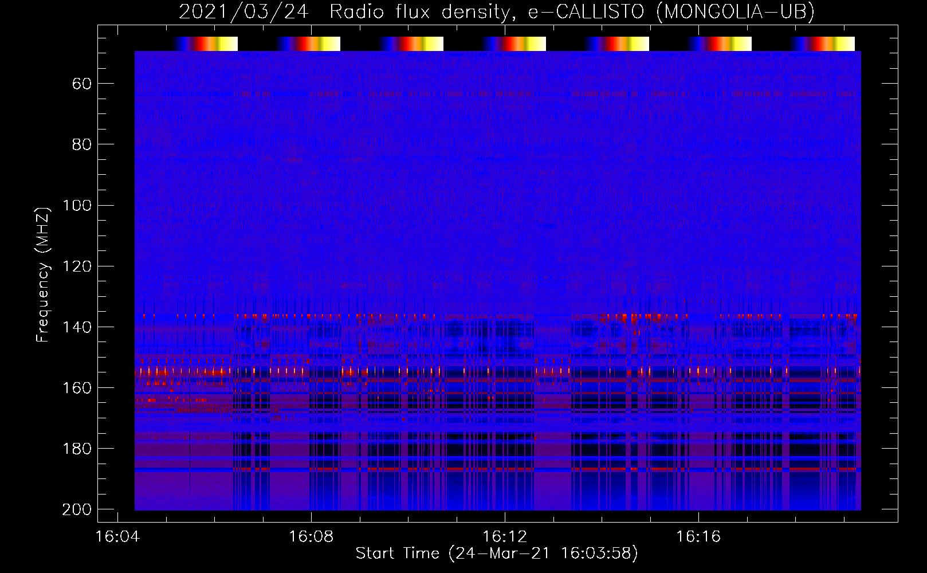Click the 60 frequency tick label

[x=82, y=84]
